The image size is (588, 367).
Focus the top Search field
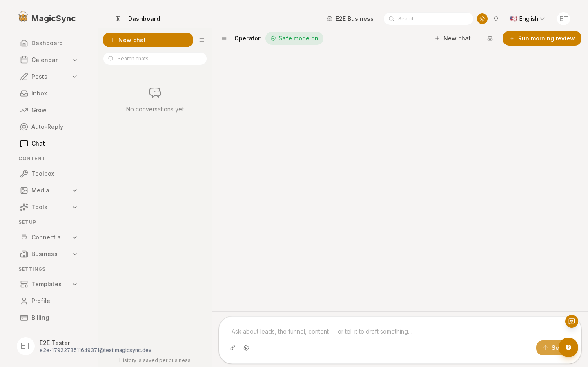[428, 19]
